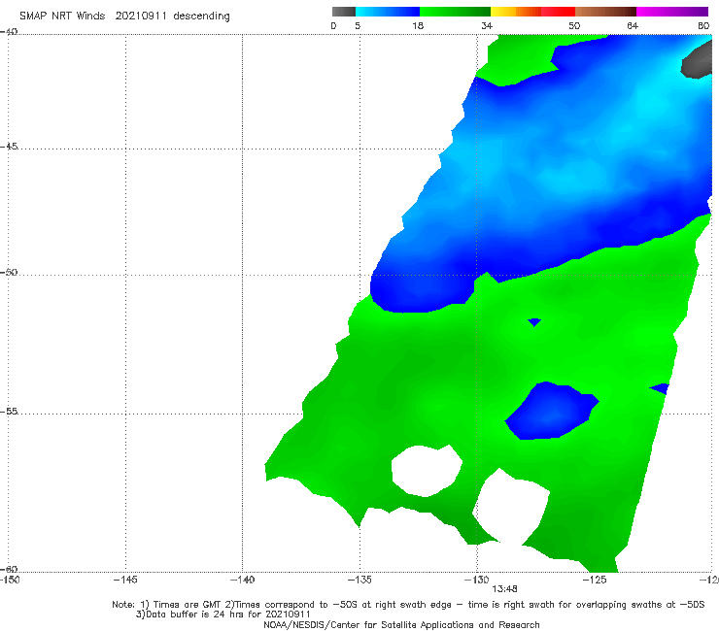
Task: Click the longitude label '-125'
Action: pos(595,580)
